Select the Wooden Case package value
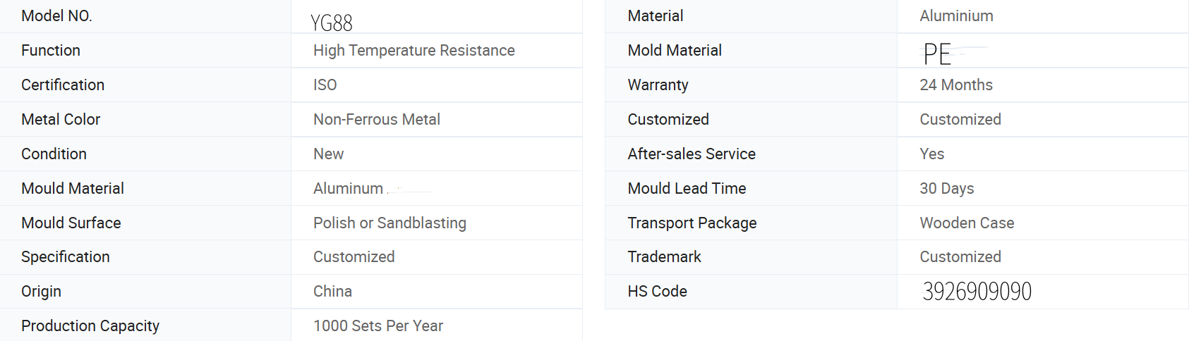Screen dimensions: 1189x341 point(967,223)
